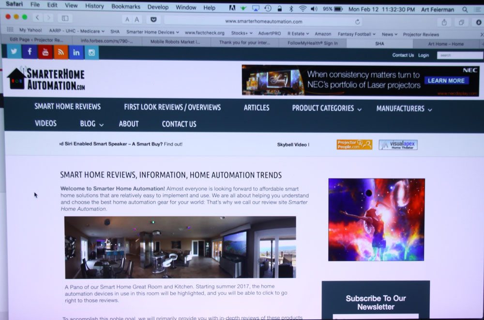Open Time Machine menu bar icon
Screen dimensions: 484x320
(268, 8)
